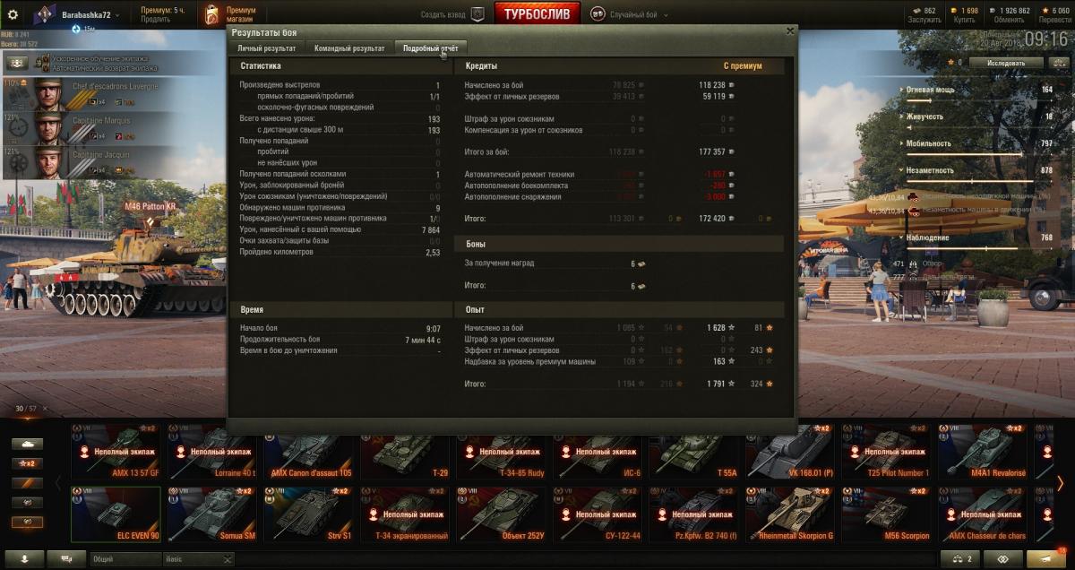Screen dimensions: 1075x570
Task: Switch to Командный результат tab
Action: click(348, 48)
